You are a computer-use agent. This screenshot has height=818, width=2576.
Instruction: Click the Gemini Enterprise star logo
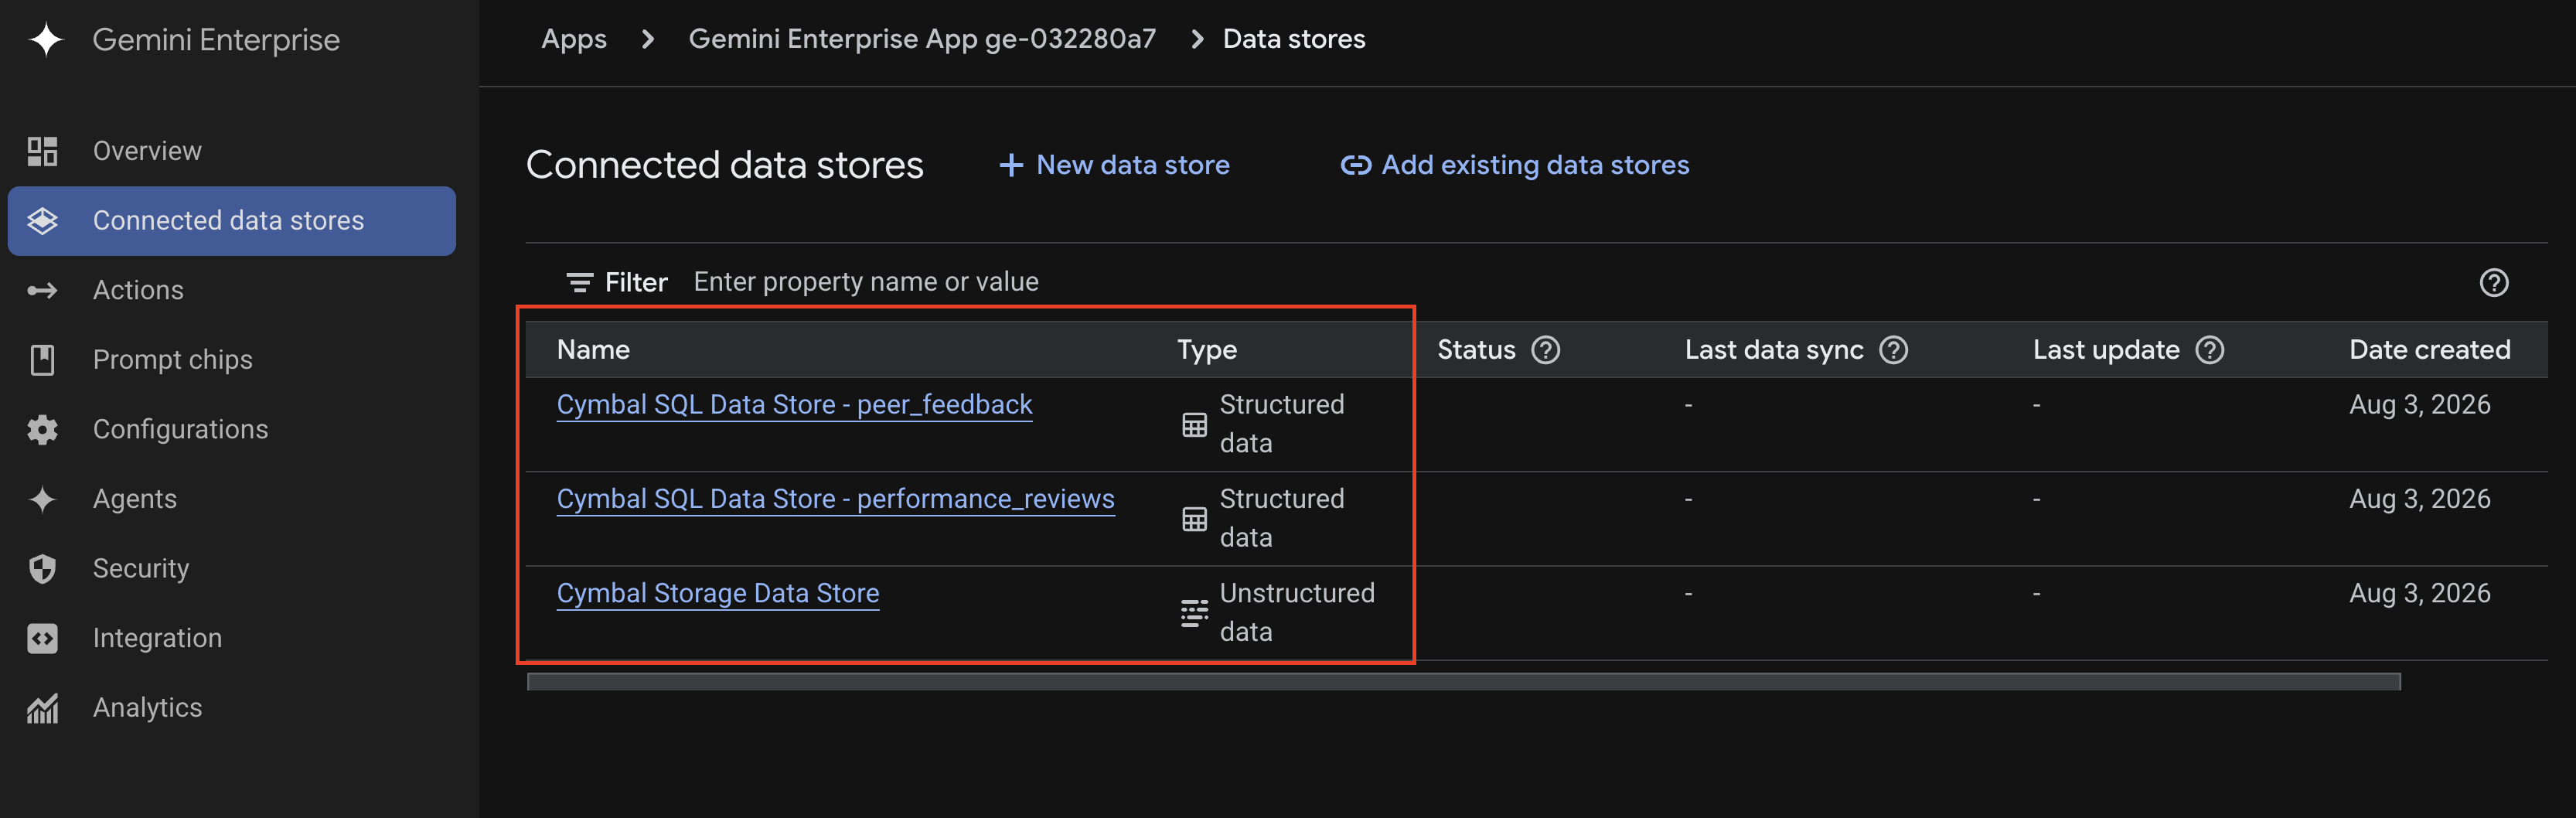[x=46, y=40]
